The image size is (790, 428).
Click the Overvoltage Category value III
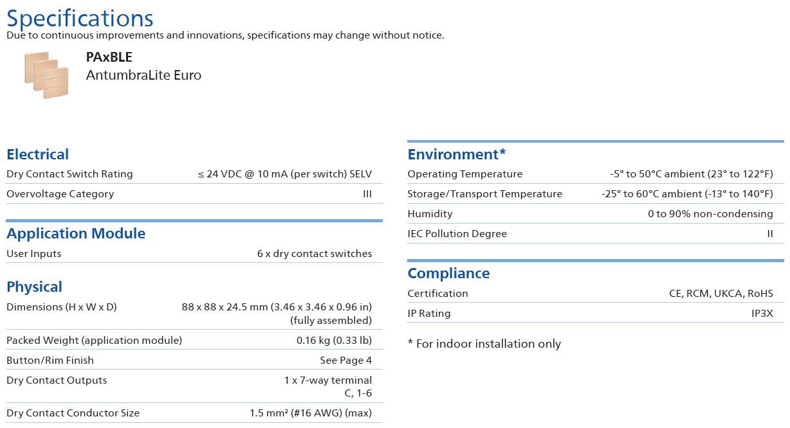tap(367, 194)
